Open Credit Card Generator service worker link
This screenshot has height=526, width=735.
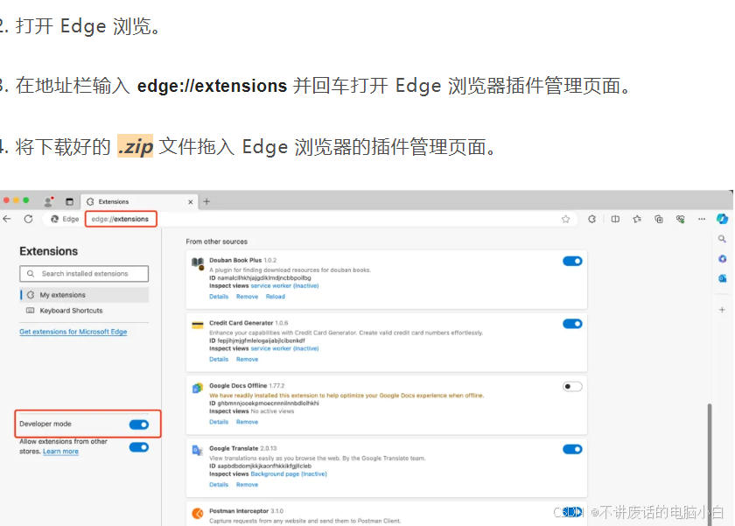(284, 349)
